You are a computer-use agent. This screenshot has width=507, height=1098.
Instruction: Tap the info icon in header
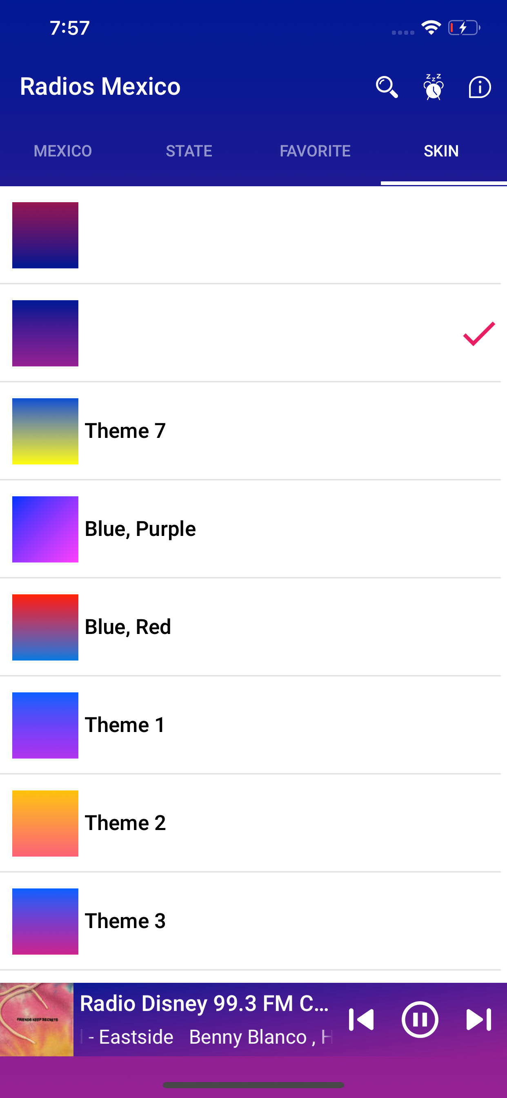[x=480, y=87]
